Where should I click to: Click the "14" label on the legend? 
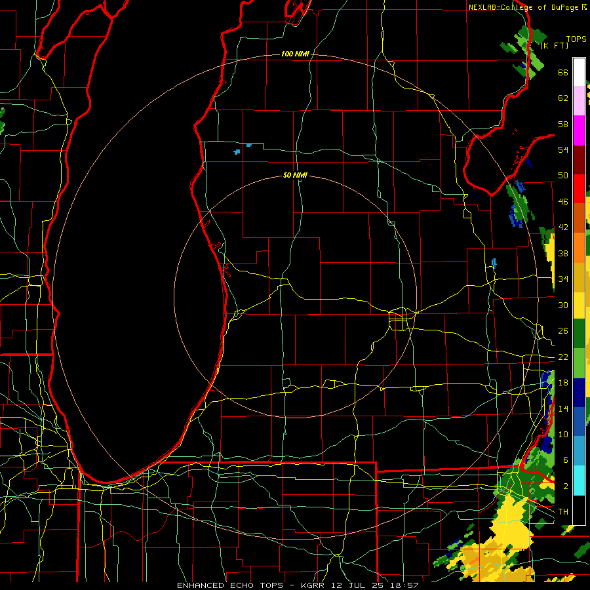(563, 408)
